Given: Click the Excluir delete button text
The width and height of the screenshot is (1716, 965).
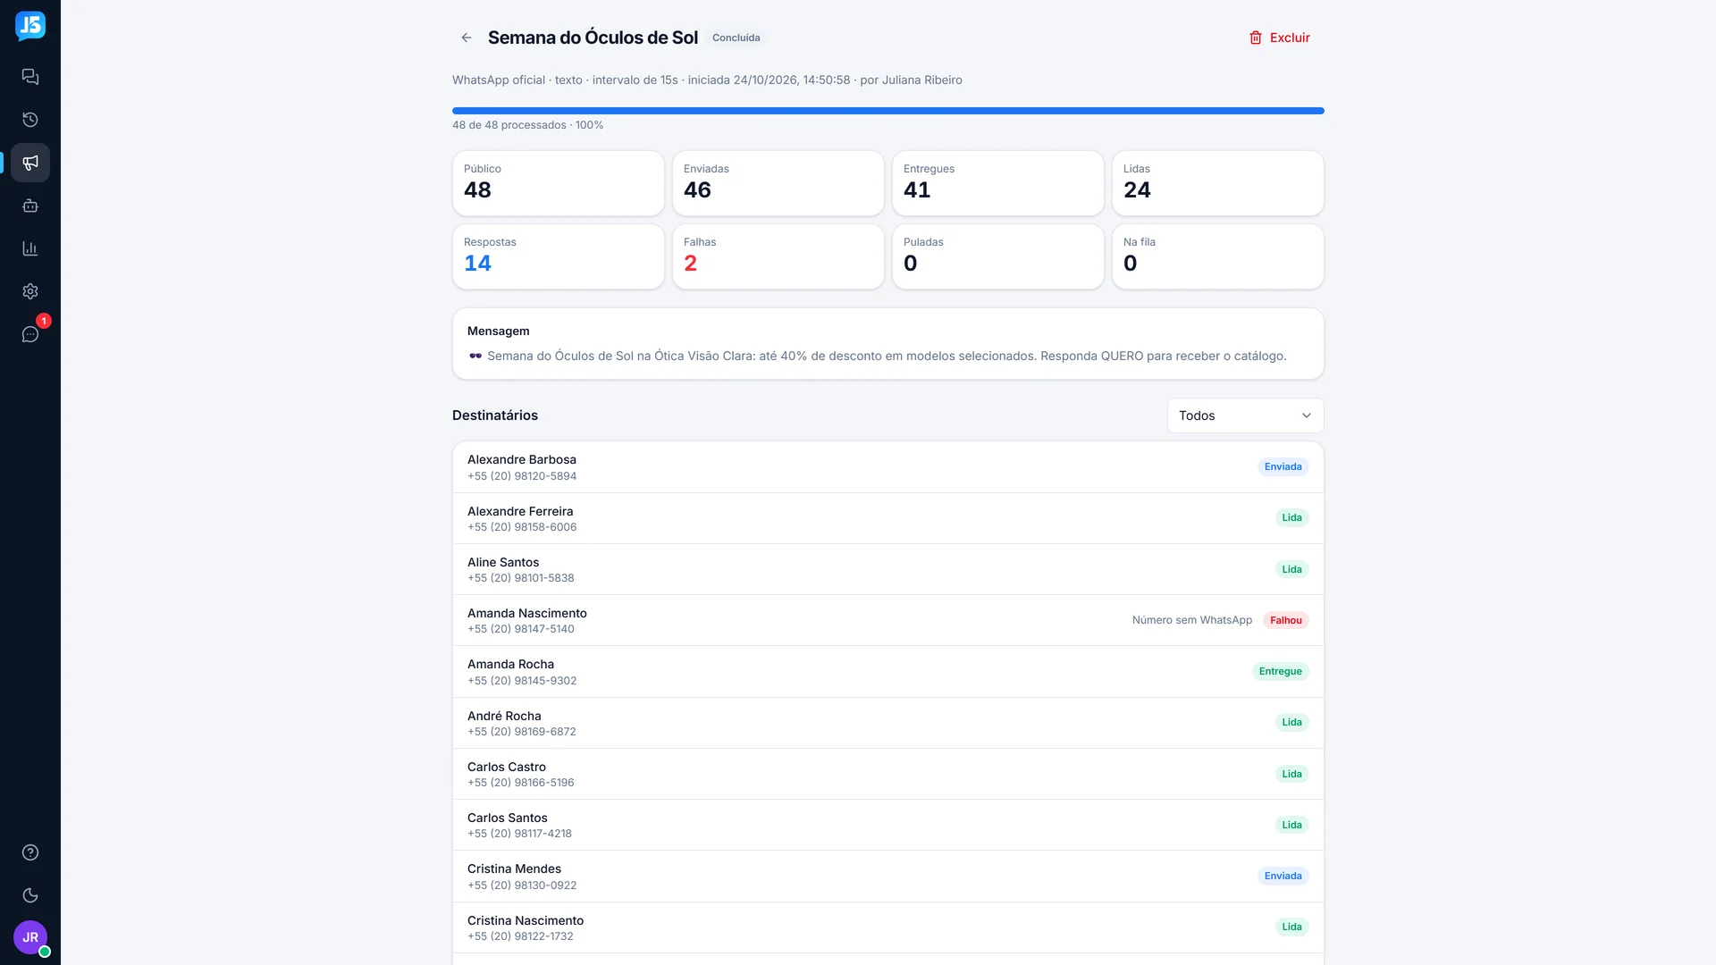Looking at the screenshot, I should pyautogui.click(x=1290, y=38).
